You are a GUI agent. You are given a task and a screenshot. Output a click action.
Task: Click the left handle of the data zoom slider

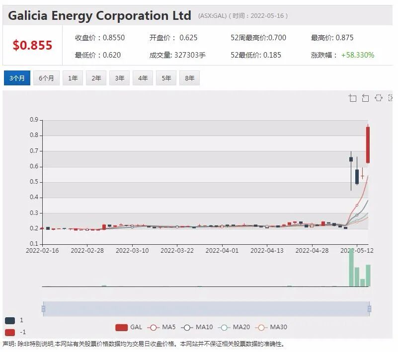(x=43, y=309)
